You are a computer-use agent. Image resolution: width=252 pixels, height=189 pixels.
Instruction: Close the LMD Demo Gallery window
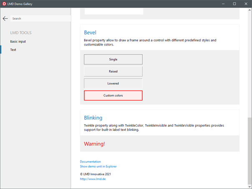pyautogui.click(x=246, y=4)
